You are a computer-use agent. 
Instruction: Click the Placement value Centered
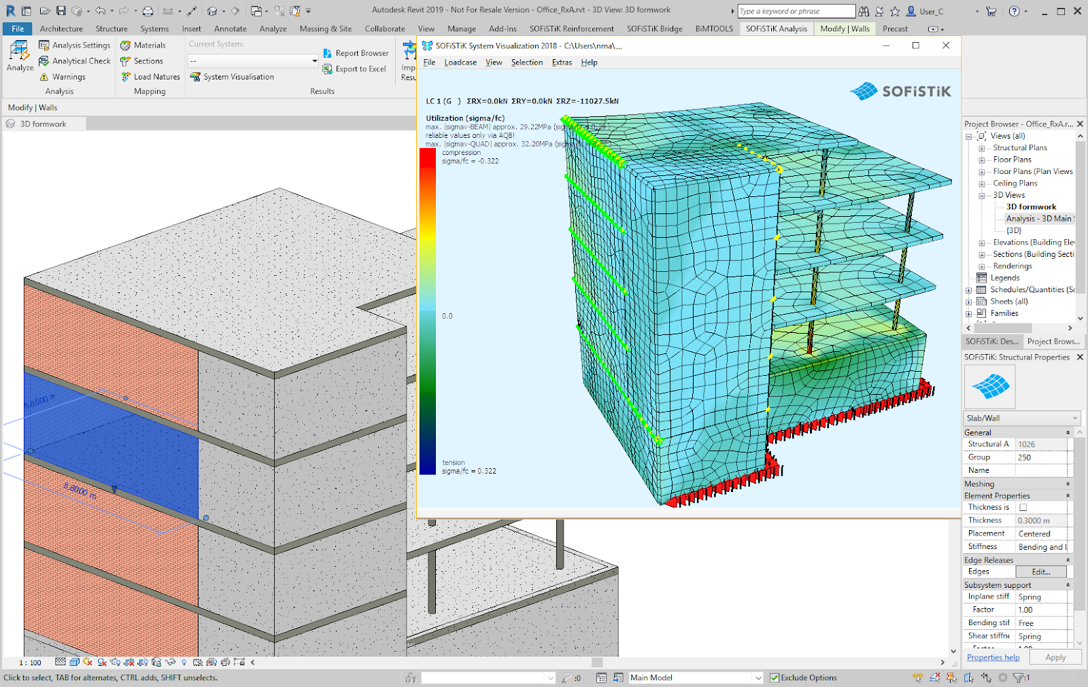click(x=1041, y=534)
